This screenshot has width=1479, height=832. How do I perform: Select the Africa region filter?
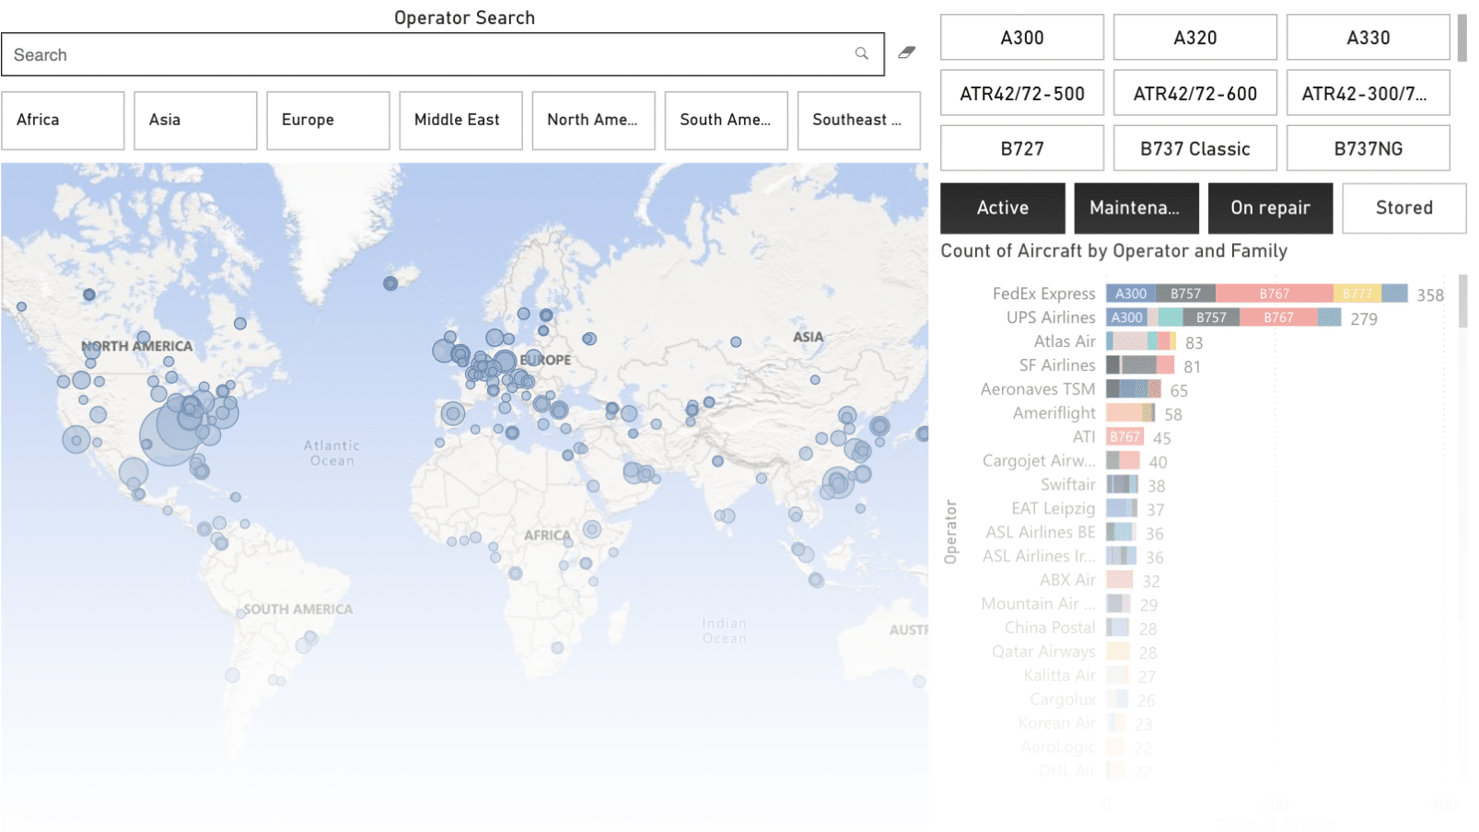63,121
